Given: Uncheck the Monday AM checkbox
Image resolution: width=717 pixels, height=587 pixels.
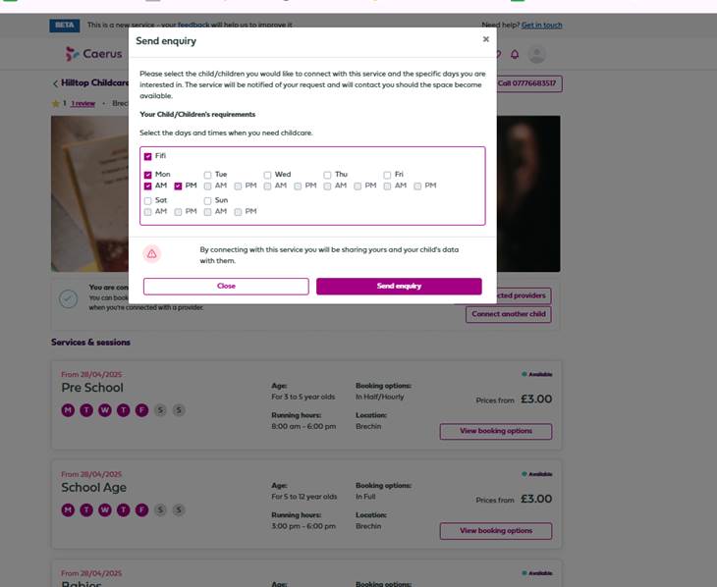Looking at the screenshot, I should (x=148, y=186).
